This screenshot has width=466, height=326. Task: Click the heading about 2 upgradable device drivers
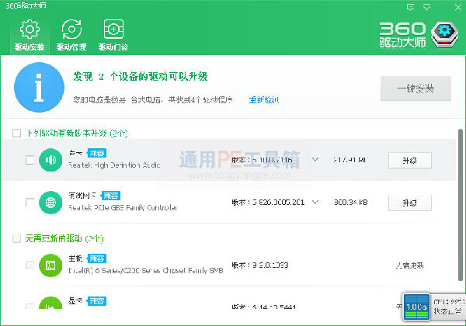click(x=141, y=77)
